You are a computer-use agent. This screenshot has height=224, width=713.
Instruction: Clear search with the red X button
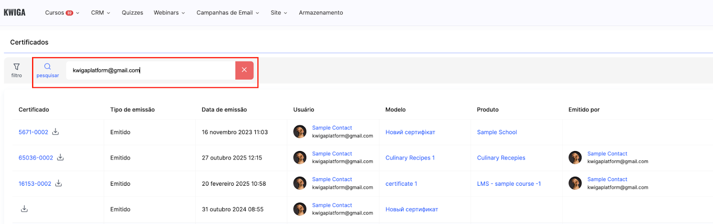[x=244, y=70]
